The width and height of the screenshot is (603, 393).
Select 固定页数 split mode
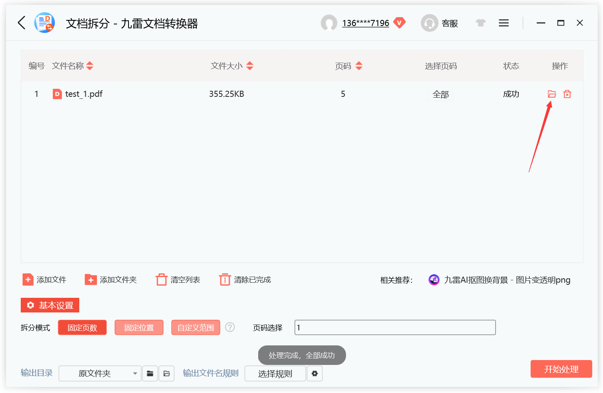(82, 327)
